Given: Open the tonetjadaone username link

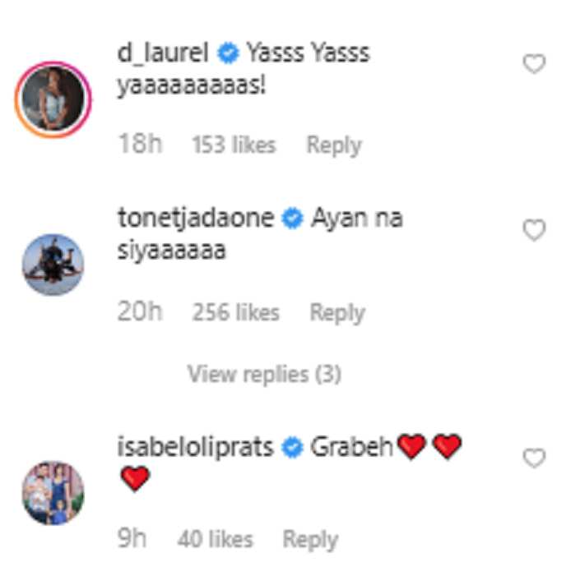Looking at the screenshot, I should coord(196,219).
